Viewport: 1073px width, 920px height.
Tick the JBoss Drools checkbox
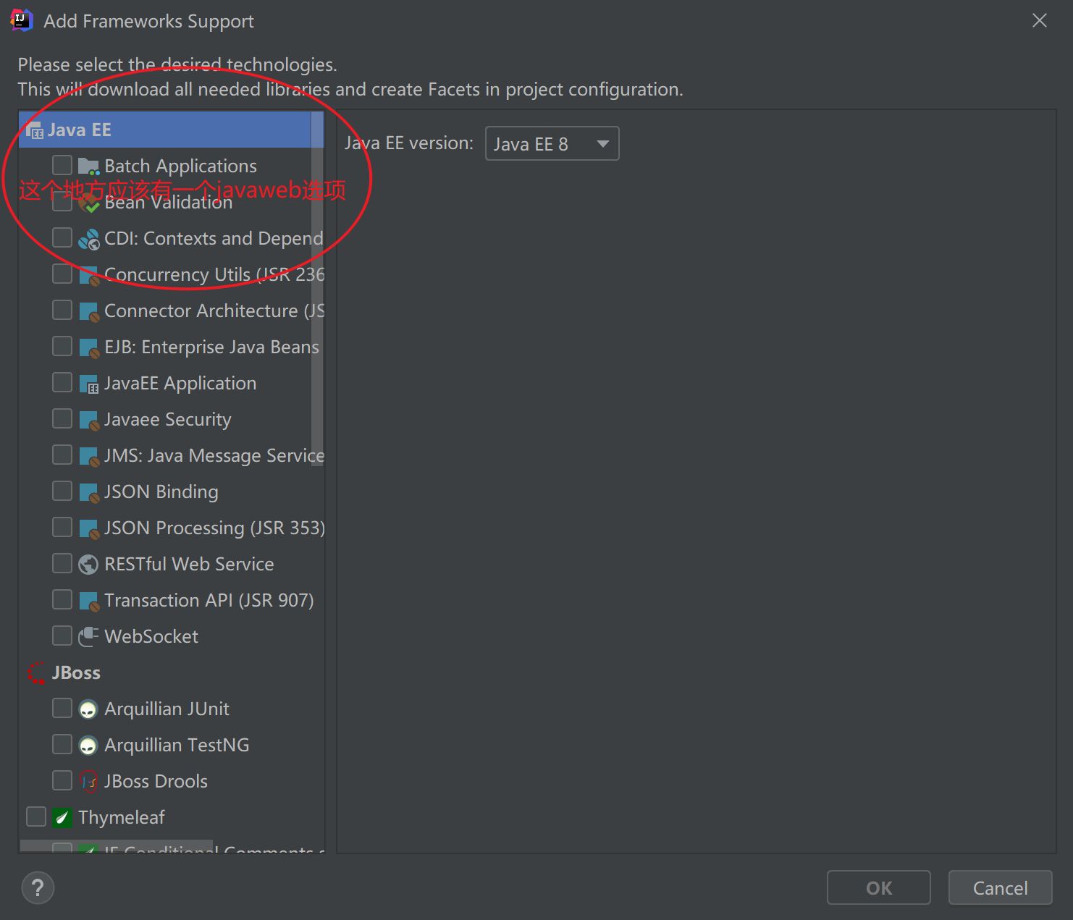click(x=62, y=780)
